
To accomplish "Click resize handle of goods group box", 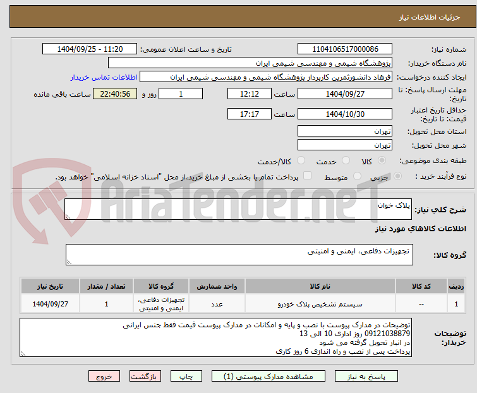I will (69, 262).
